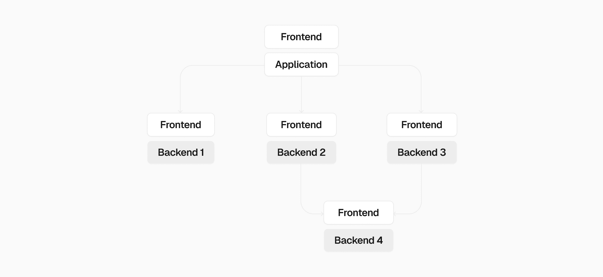Click the Backend 4 node
The width and height of the screenshot is (603, 277).
point(358,240)
